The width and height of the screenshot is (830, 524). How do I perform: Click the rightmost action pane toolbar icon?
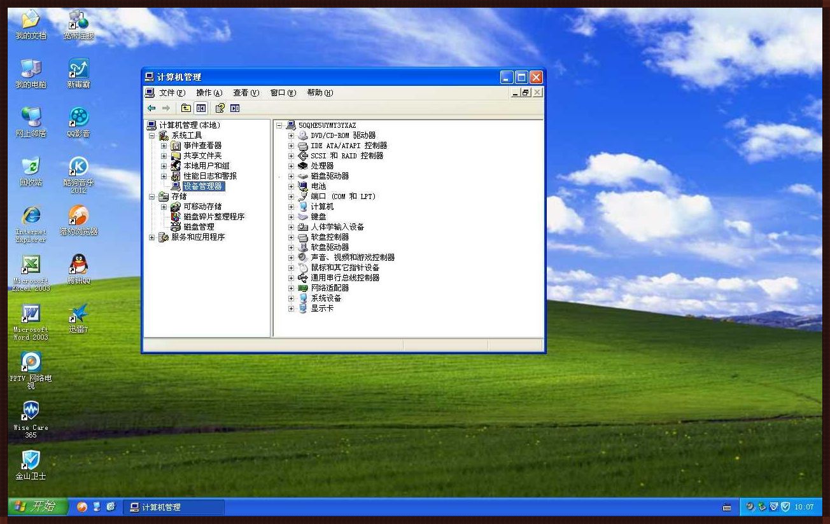(235, 108)
